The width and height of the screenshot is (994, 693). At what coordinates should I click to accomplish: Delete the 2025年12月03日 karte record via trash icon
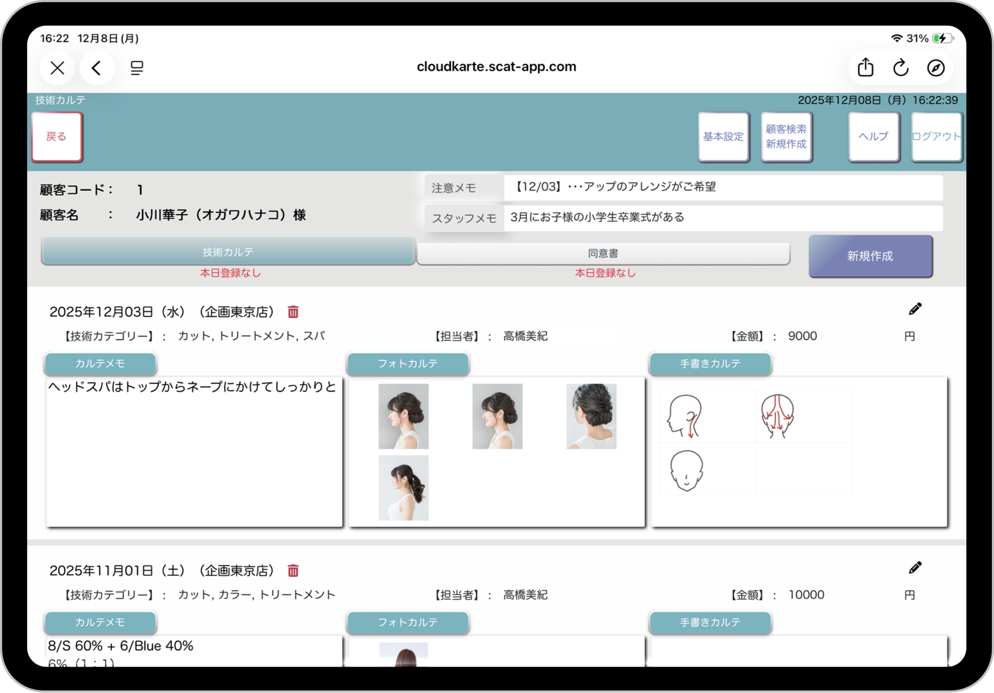point(293,312)
